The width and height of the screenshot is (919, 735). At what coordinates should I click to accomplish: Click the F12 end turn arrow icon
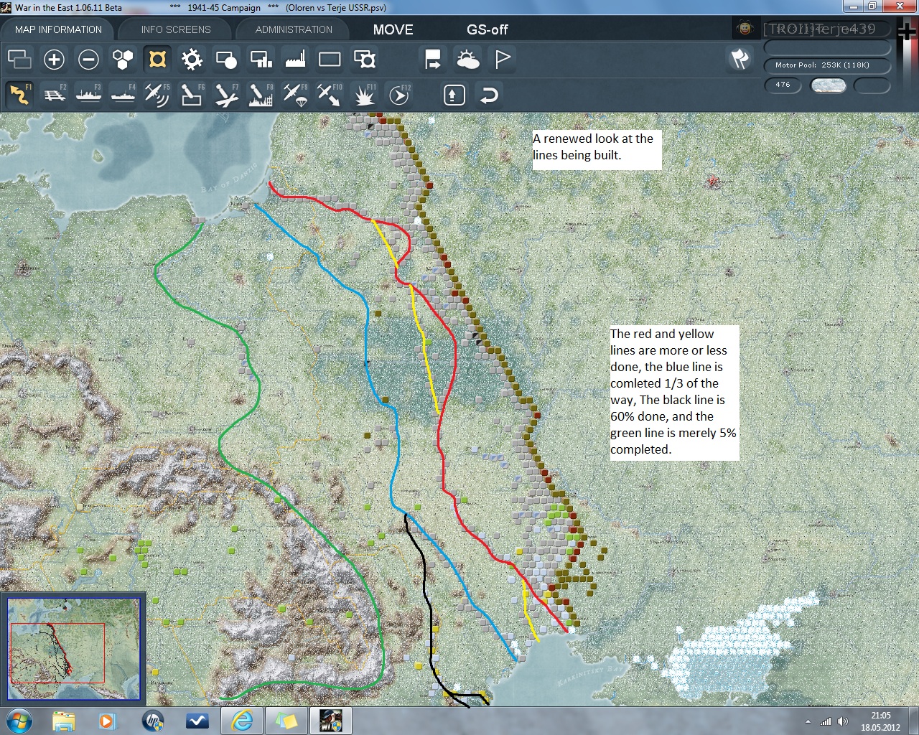(x=398, y=95)
